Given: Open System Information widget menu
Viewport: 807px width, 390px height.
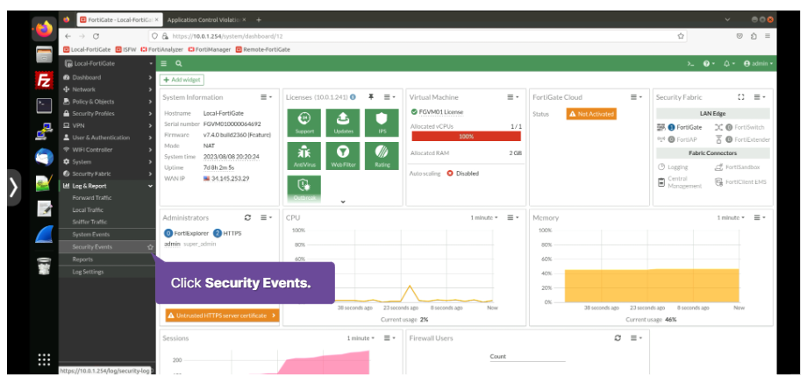Looking at the screenshot, I should pos(266,97).
